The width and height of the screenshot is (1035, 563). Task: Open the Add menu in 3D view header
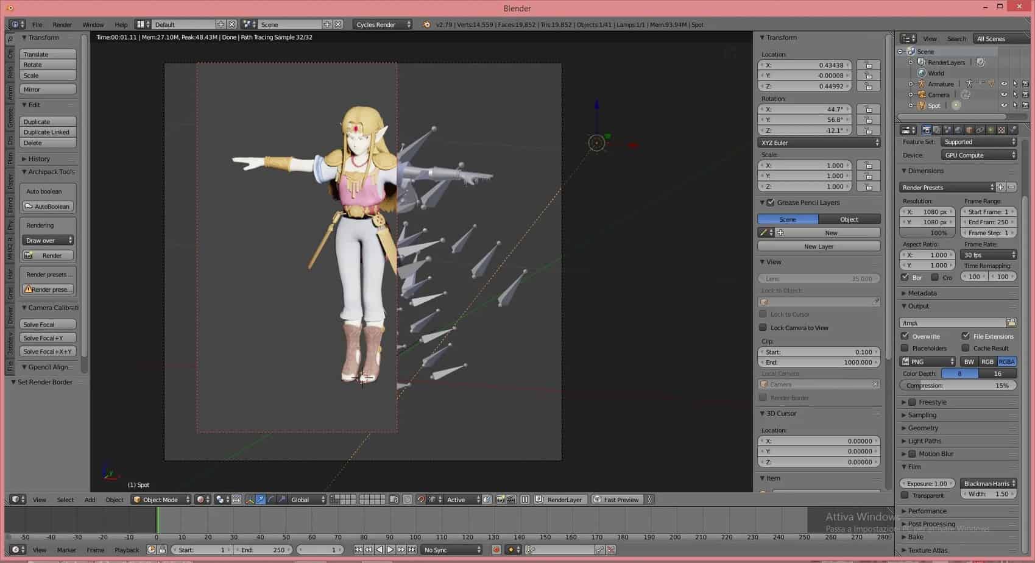[90, 500]
